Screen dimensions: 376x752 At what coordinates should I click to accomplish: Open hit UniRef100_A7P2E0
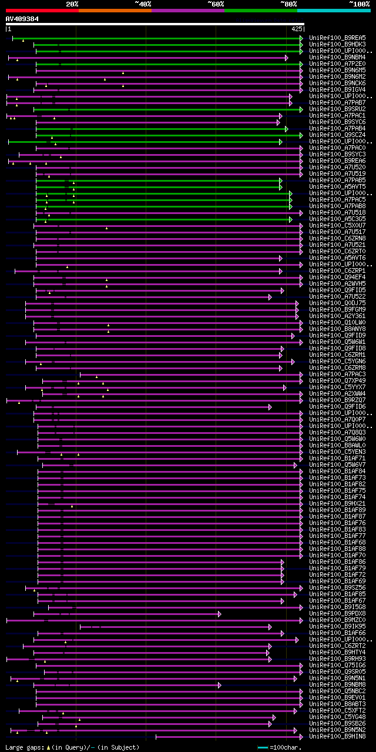(337, 63)
